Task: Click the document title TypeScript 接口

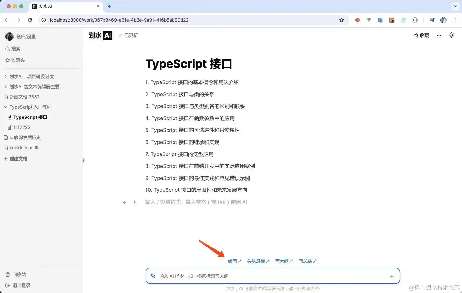Action: 188,64
